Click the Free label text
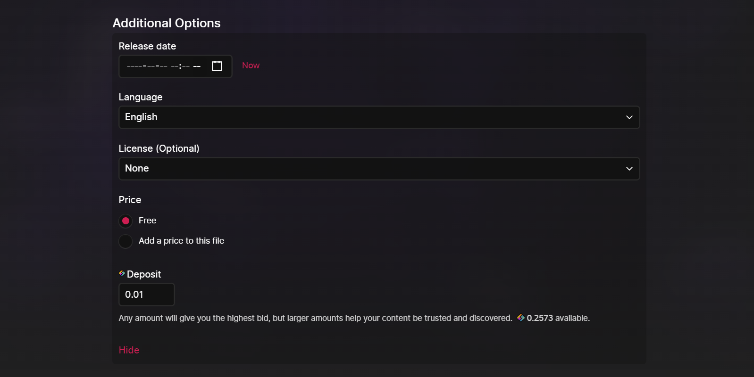This screenshot has height=377, width=754. tap(147, 221)
